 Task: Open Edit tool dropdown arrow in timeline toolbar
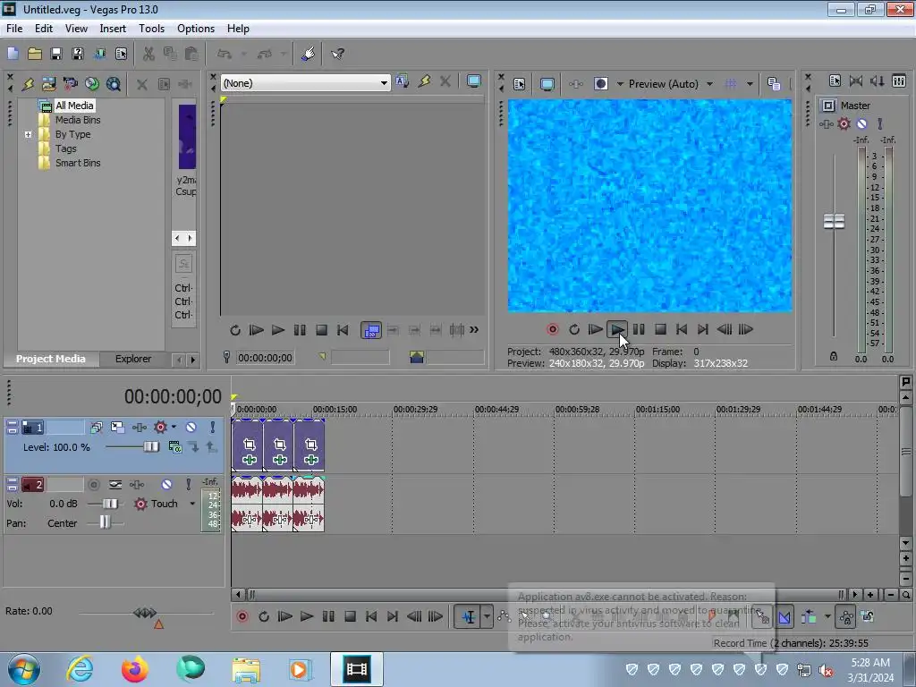[x=487, y=616]
